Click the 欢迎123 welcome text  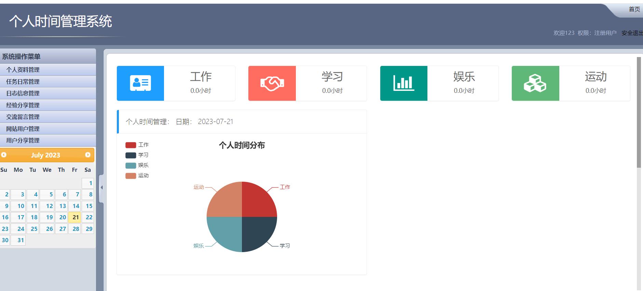click(564, 33)
